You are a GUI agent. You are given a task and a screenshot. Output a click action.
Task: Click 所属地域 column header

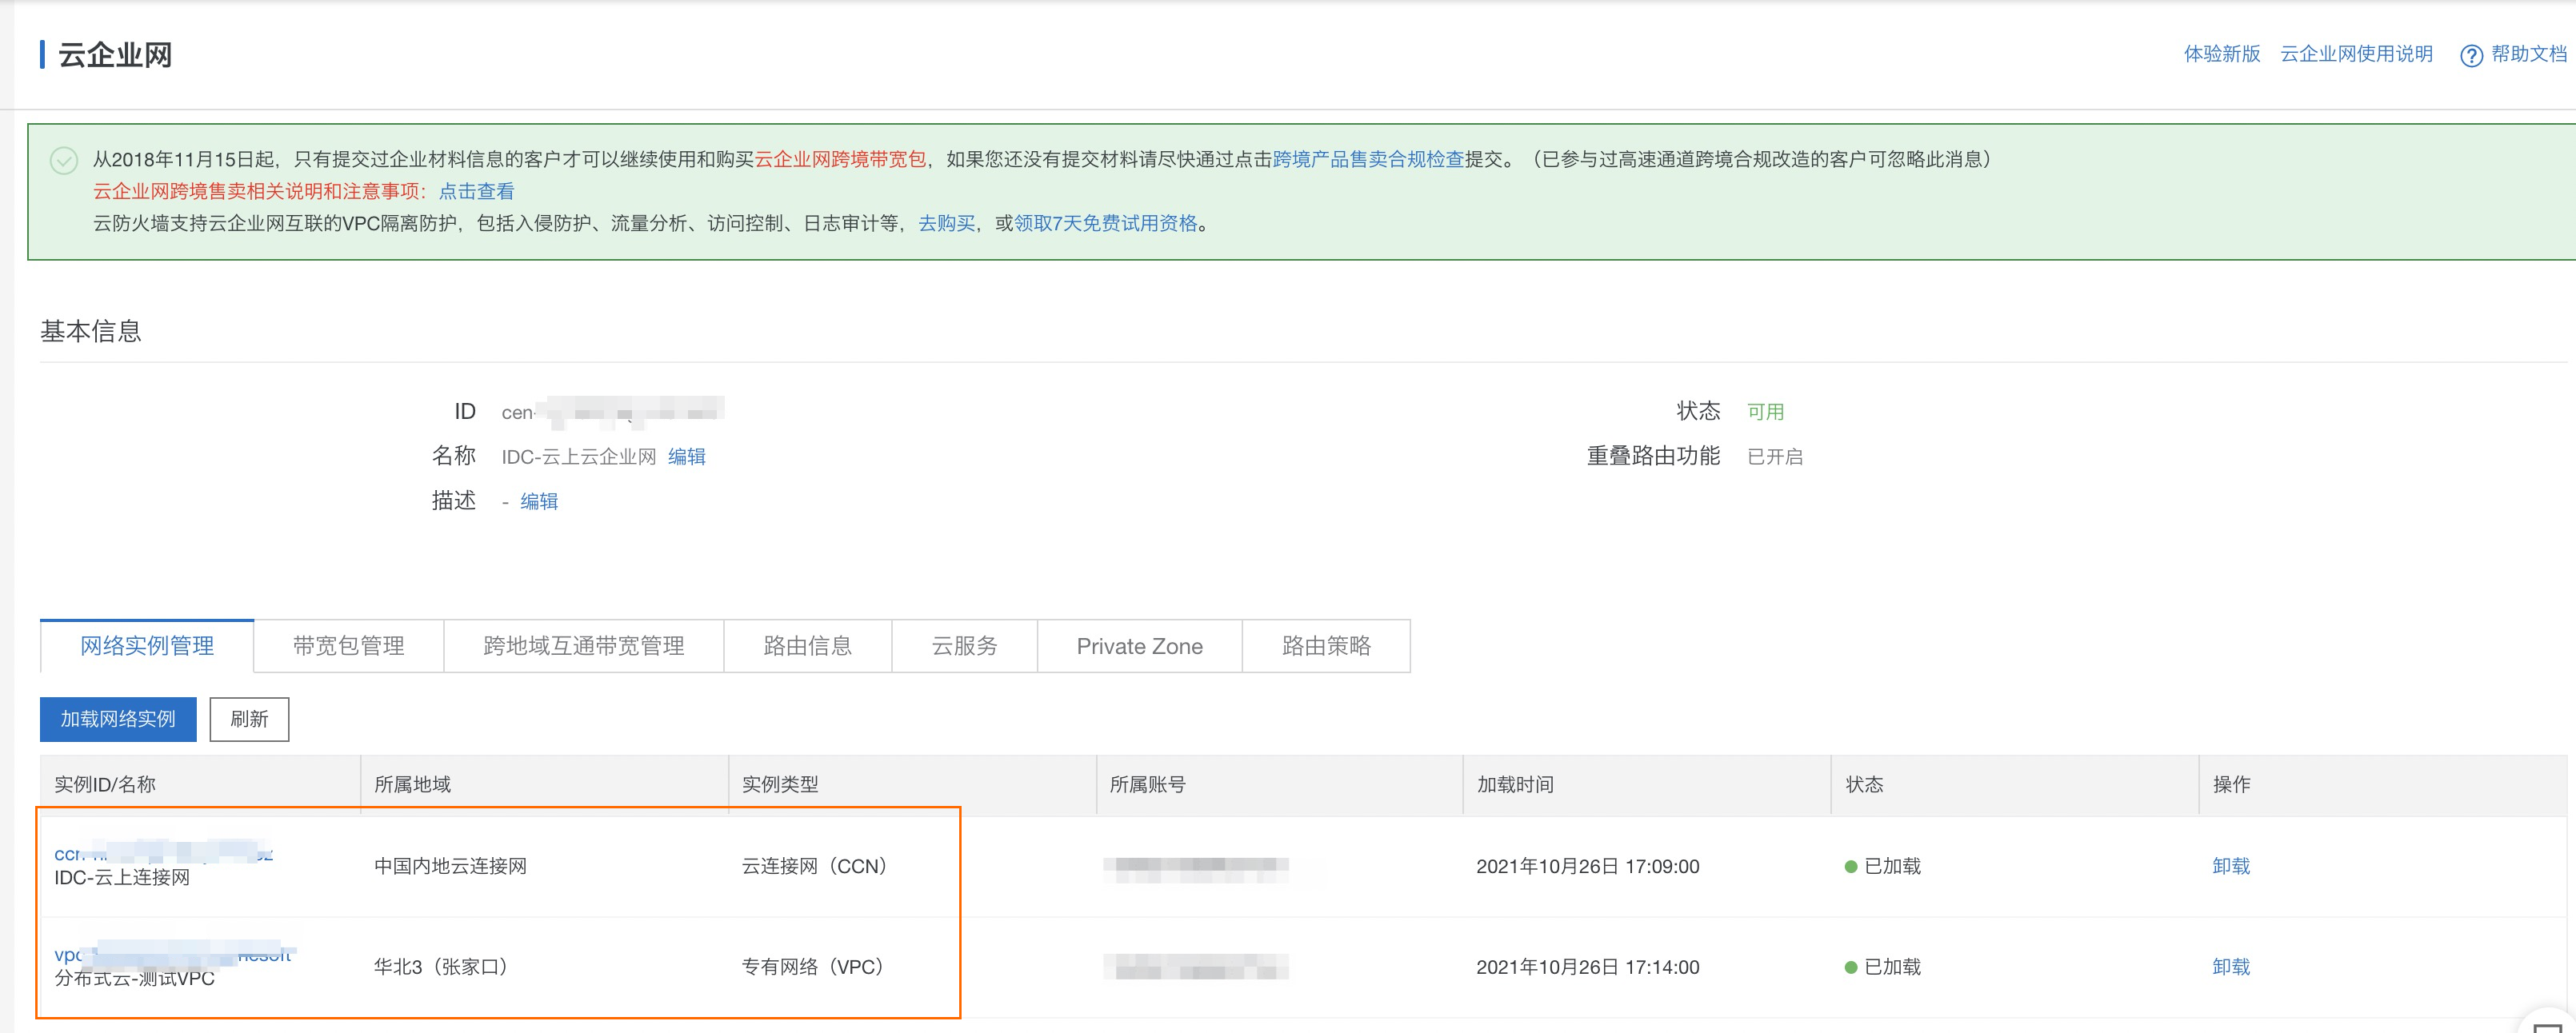point(412,785)
